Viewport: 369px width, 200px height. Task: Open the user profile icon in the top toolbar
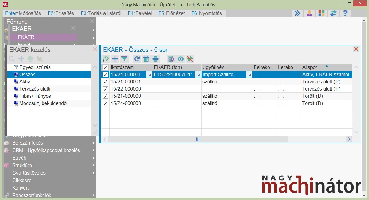click(x=309, y=13)
